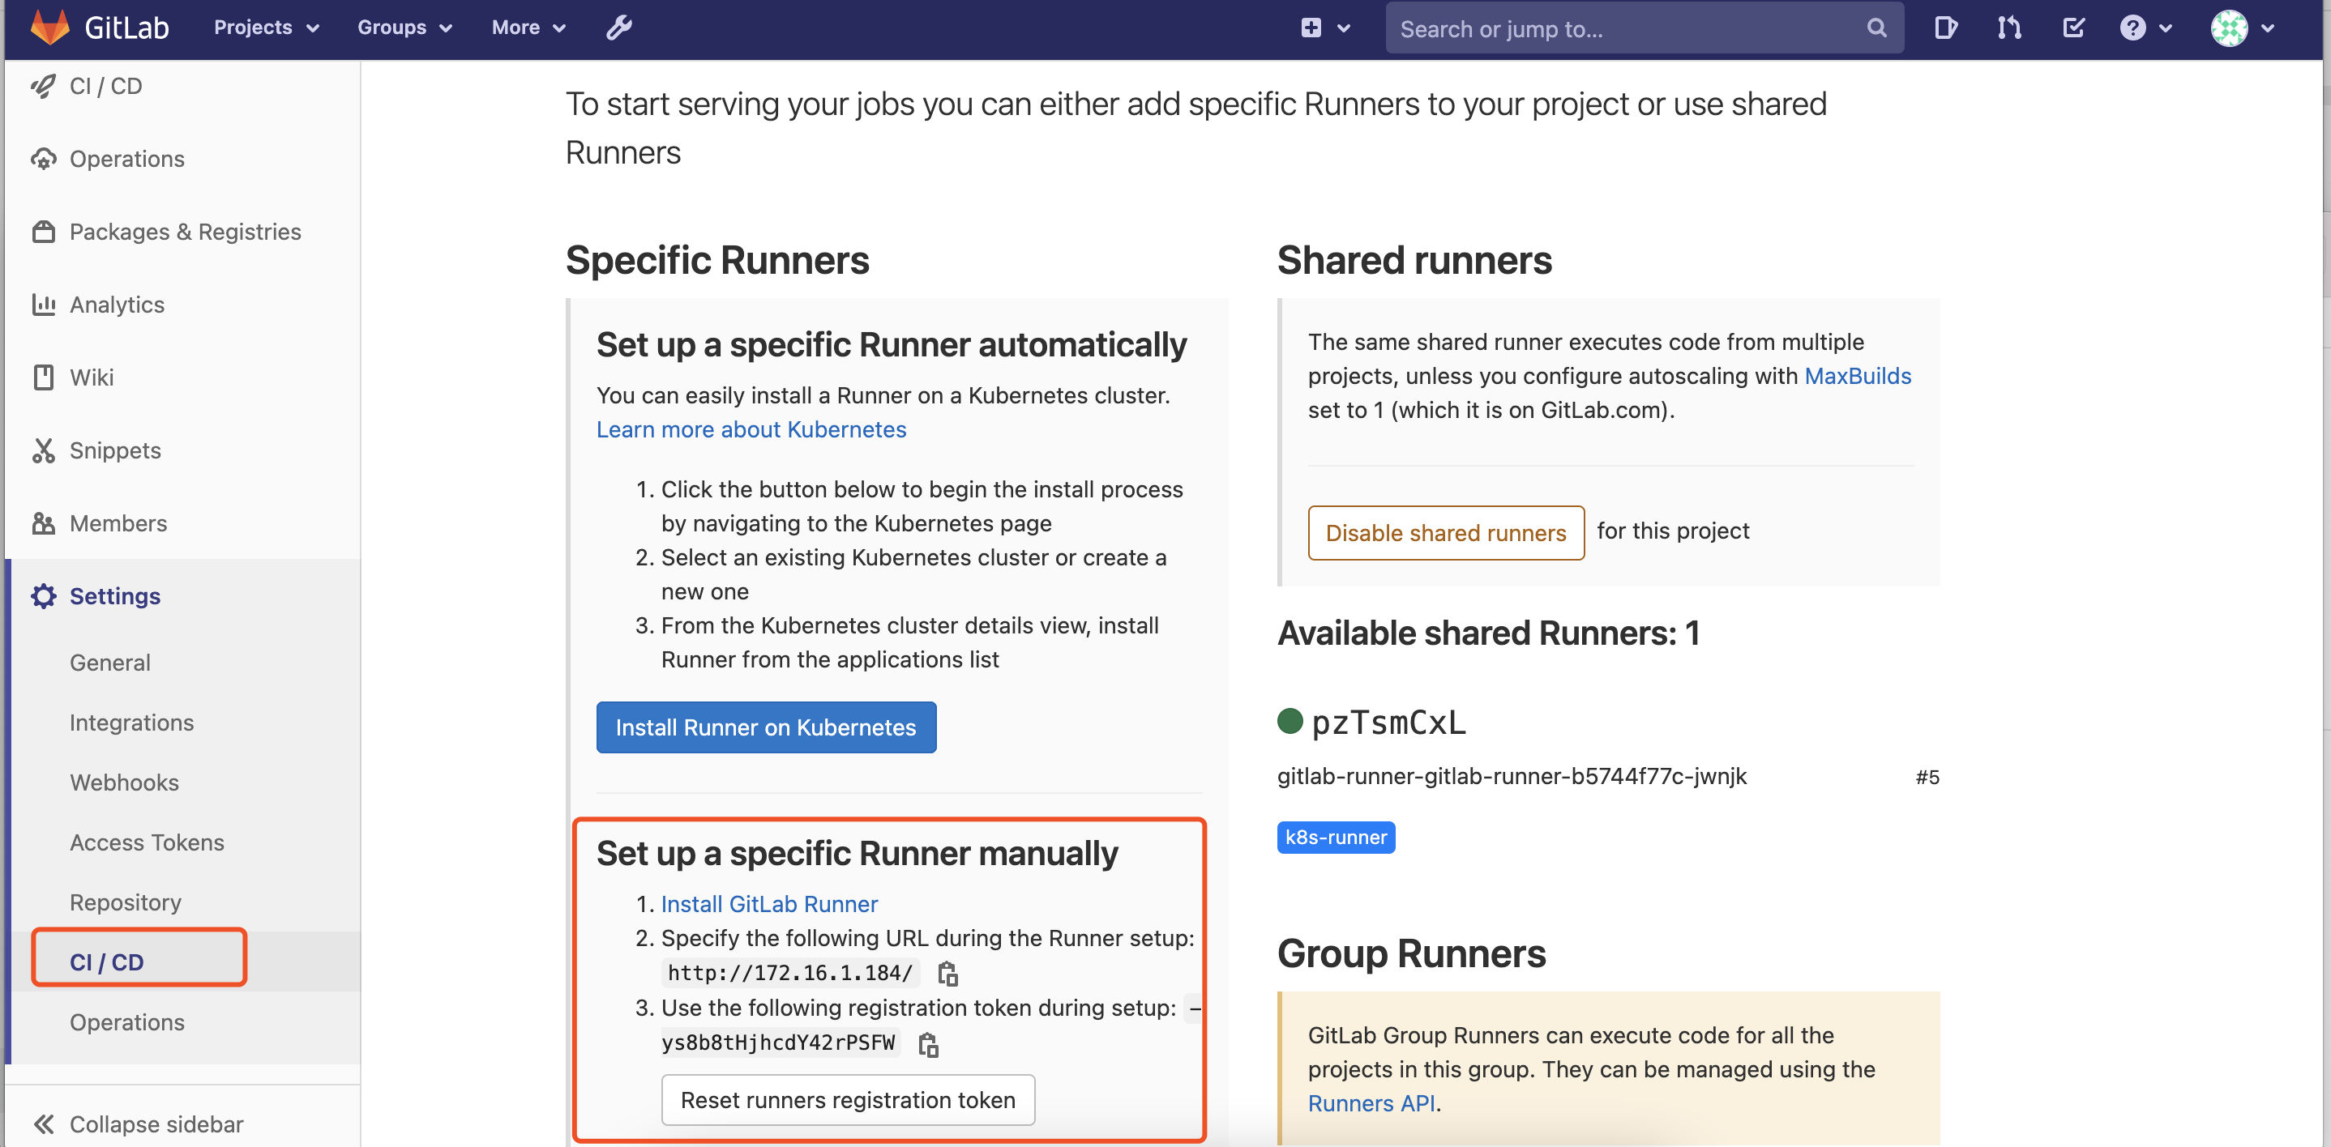Viewport: 2331px width, 1147px height.
Task: Copy the runner URL to clipboard
Action: 947,974
